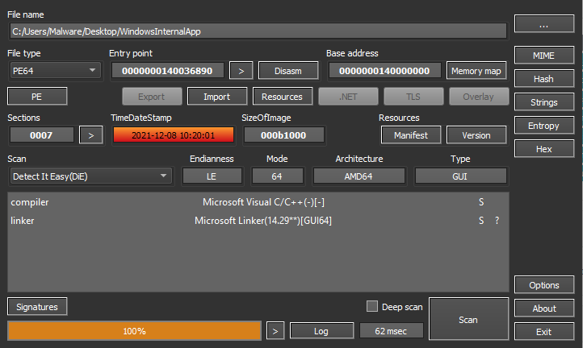Screen dimensions: 583x348
Task: Open the Memory map
Action: [476, 71]
